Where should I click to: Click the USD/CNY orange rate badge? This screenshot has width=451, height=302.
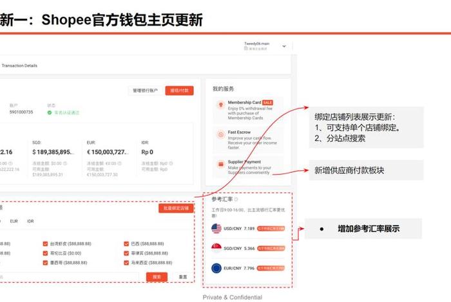[x=271, y=229]
